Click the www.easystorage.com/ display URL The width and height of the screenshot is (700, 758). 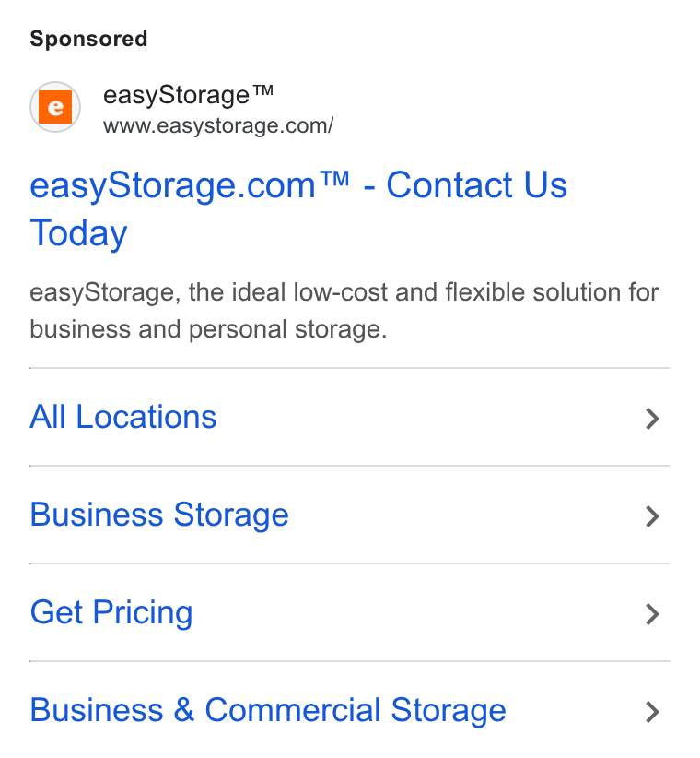pyautogui.click(x=218, y=125)
